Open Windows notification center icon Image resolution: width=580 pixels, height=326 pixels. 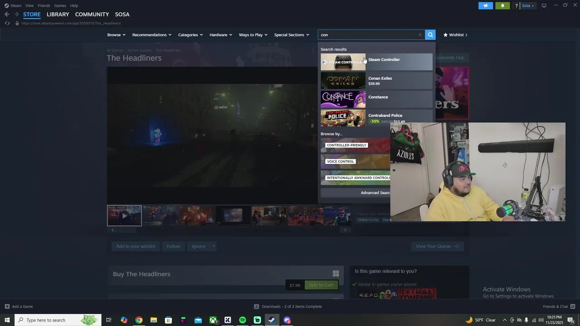tap(571, 320)
